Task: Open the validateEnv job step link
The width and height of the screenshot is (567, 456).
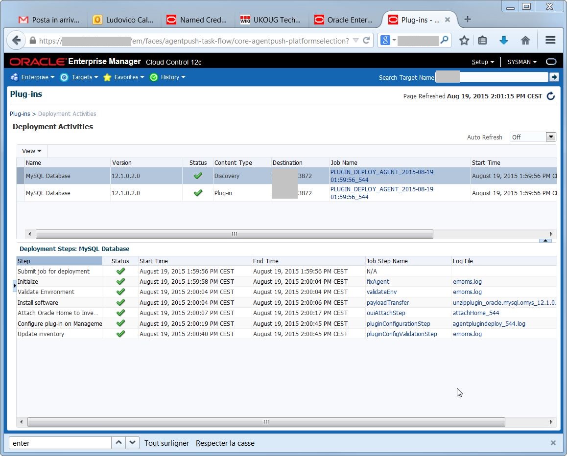Action: 381,292
